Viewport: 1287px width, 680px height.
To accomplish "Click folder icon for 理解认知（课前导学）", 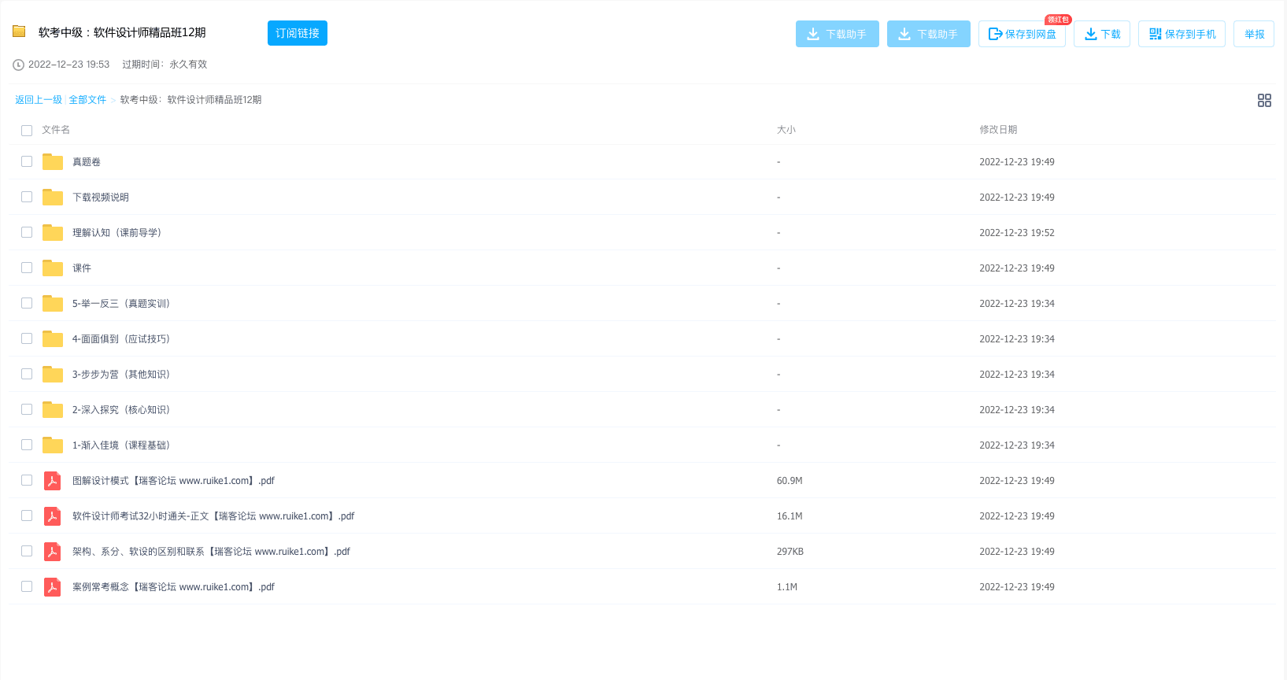I will [53, 232].
